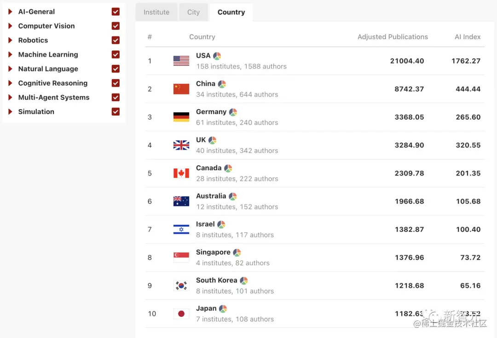Click the Israel country name
The height and width of the screenshot is (338, 497).
tap(205, 224)
